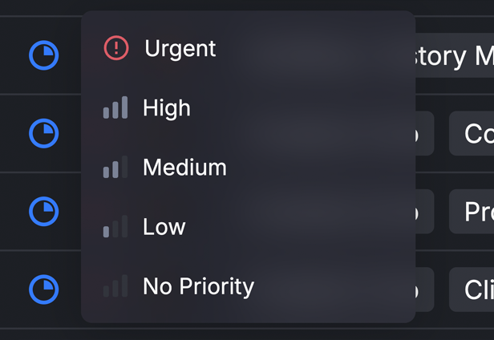Screen dimensions: 494x340
Task: Click the red Urgent exclamation icon
Action: pyautogui.click(x=116, y=48)
